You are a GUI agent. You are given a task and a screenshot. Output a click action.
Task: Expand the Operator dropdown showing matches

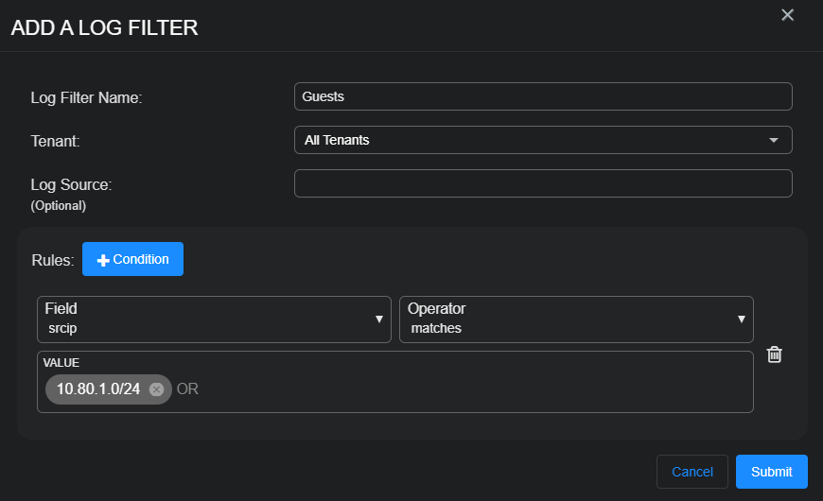click(x=574, y=320)
